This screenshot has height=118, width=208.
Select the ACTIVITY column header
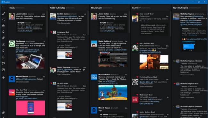click(136, 8)
